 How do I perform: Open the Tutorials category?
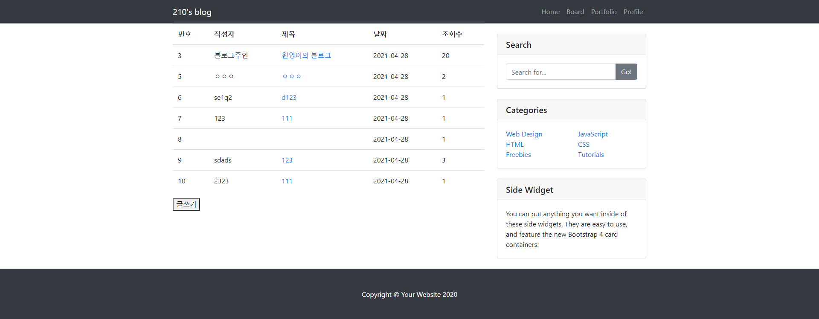pyautogui.click(x=591, y=154)
